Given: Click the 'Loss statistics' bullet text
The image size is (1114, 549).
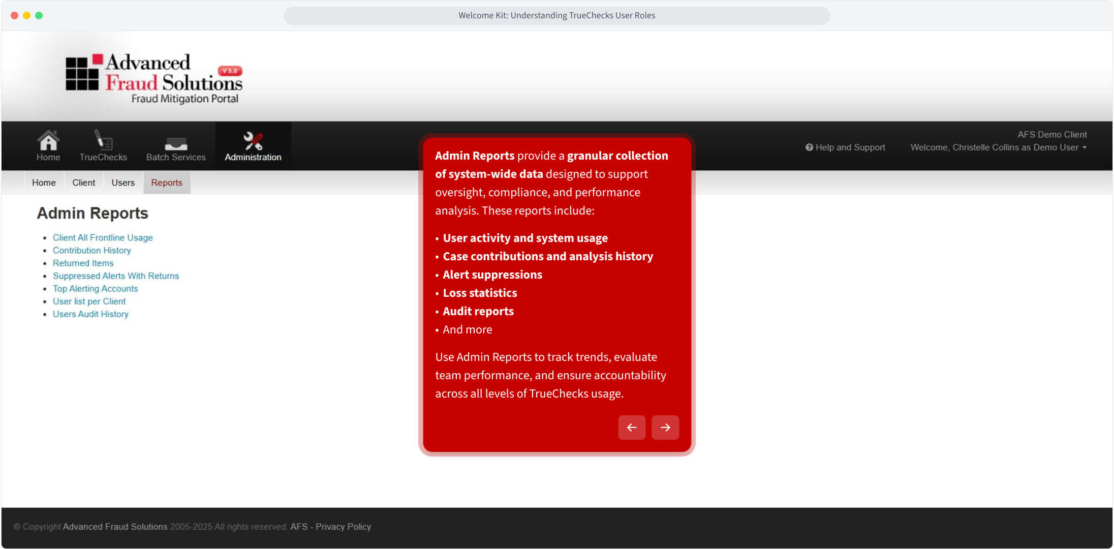Looking at the screenshot, I should click(480, 293).
